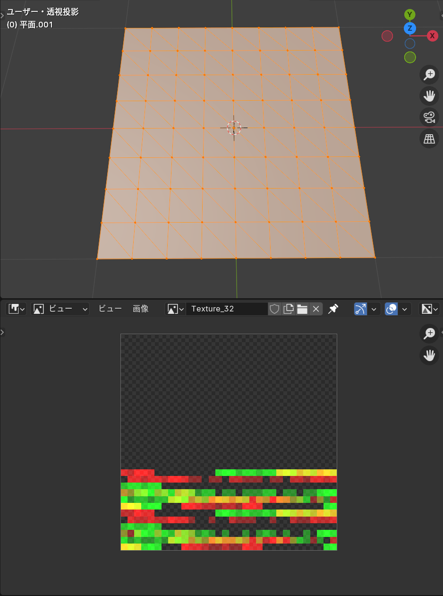Click the open image folder icon
The height and width of the screenshot is (596, 443).
point(302,309)
